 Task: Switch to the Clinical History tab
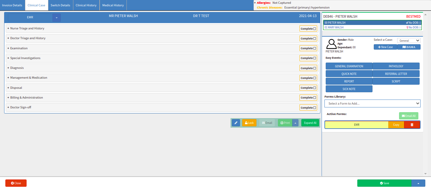click(x=86, y=5)
